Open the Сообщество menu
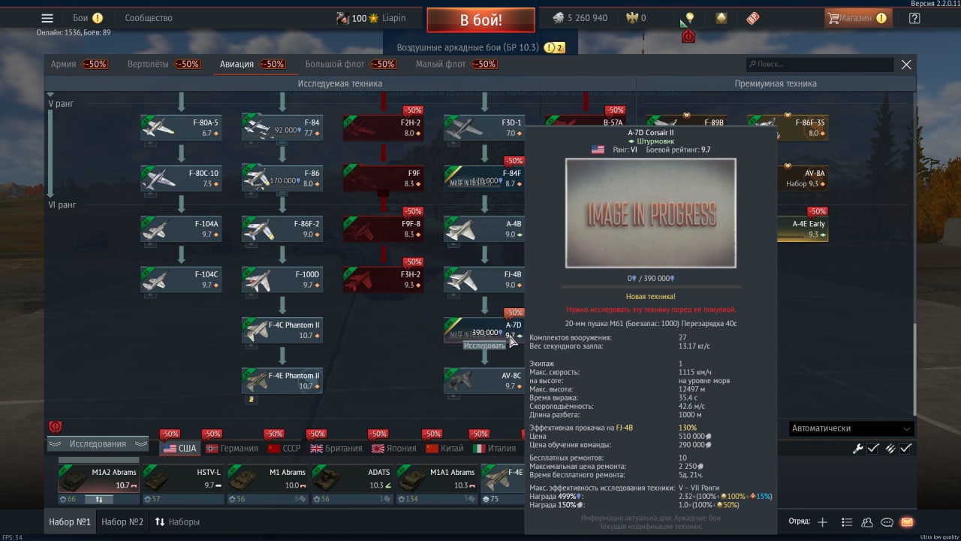Screen dimensions: 961x541 click(x=149, y=18)
